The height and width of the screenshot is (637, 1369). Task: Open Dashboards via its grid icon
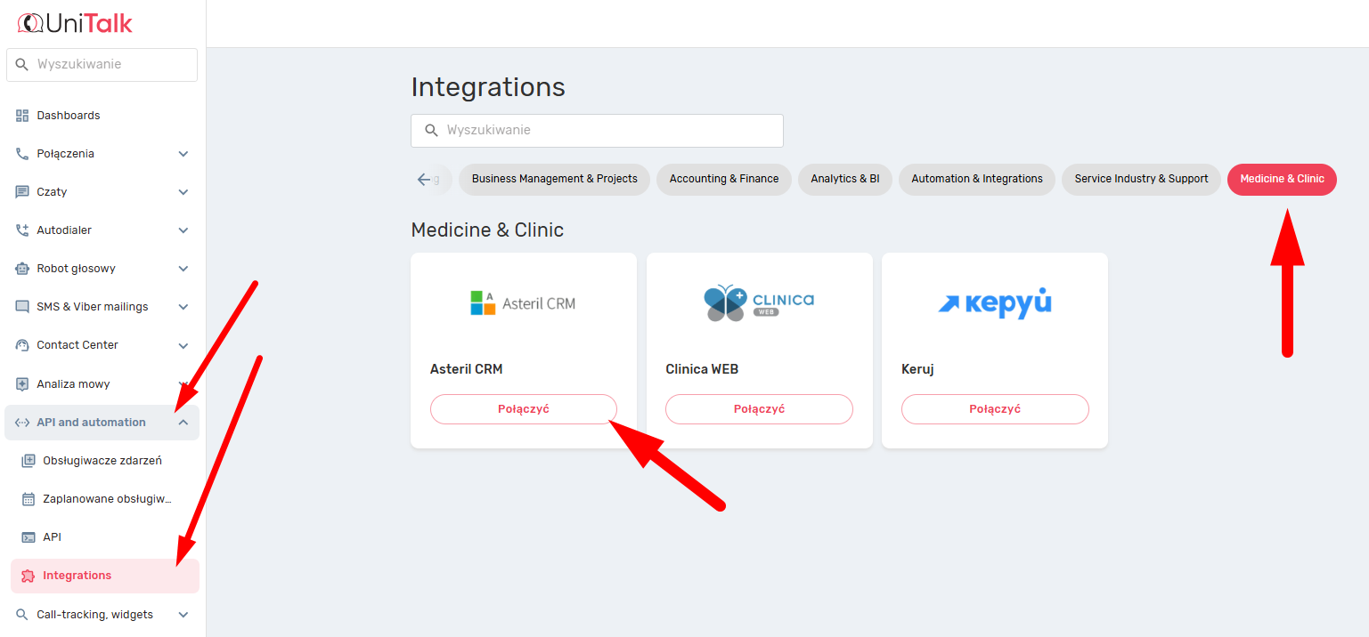22,116
